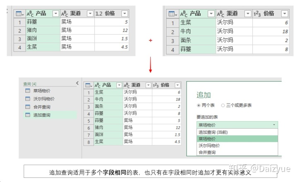298x182 pixels.
Task: Select 追加查询 query in queries pane
Action: [x=50, y=115]
